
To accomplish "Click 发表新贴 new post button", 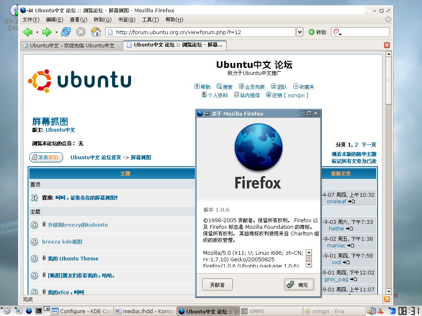I will click(x=46, y=157).
